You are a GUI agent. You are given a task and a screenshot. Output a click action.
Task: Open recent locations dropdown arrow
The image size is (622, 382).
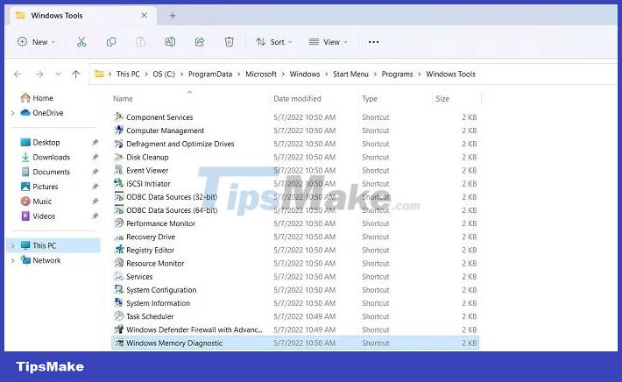point(58,74)
